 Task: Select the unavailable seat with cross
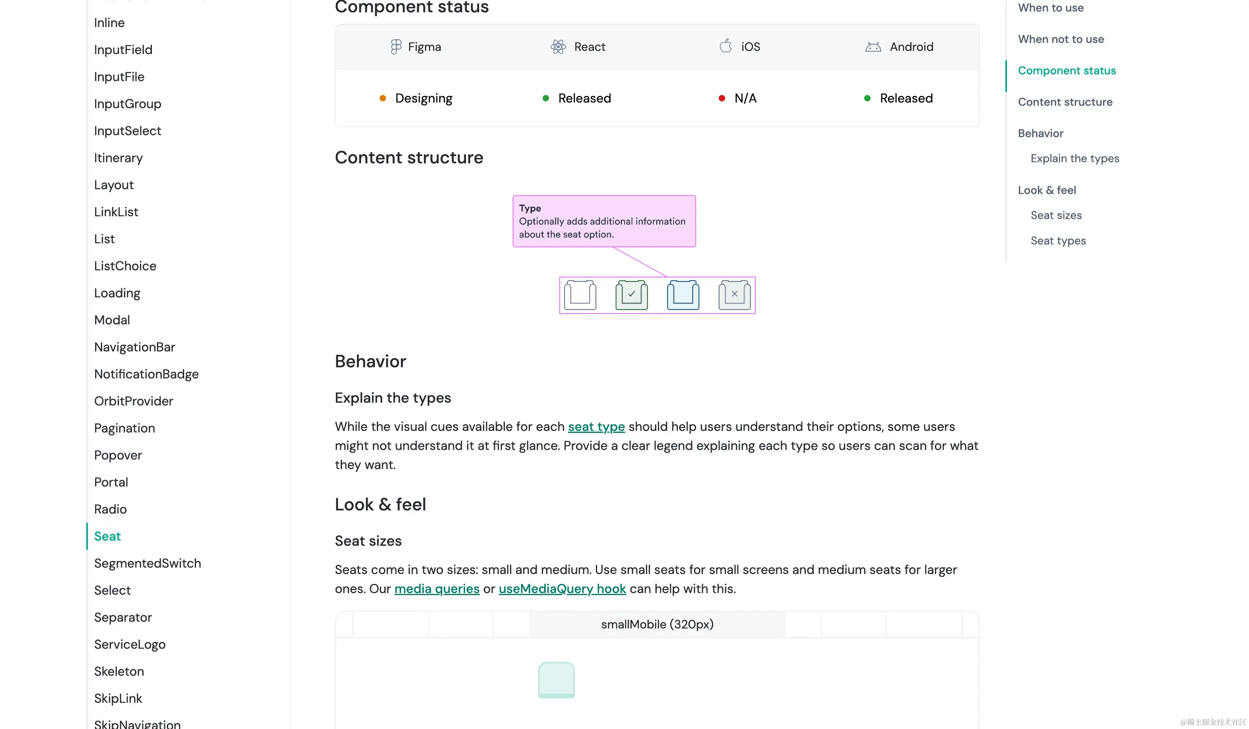734,295
